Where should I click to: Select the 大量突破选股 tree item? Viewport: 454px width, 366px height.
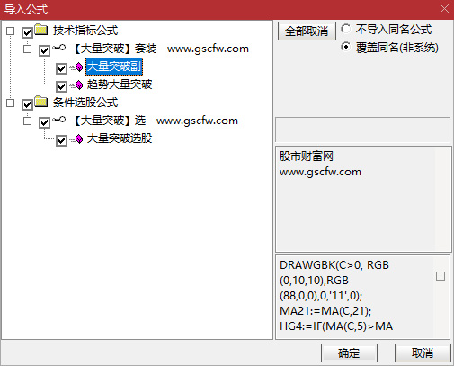(x=120, y=138)
